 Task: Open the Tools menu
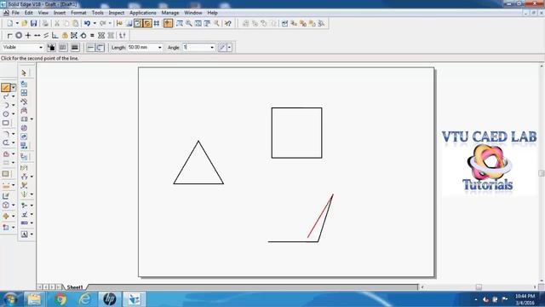pyautogui.click(x=98, y=13)
